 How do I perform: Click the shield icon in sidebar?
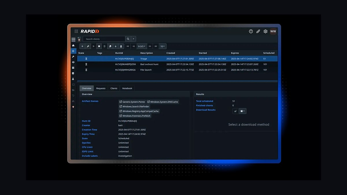click(x=73, y=107)
